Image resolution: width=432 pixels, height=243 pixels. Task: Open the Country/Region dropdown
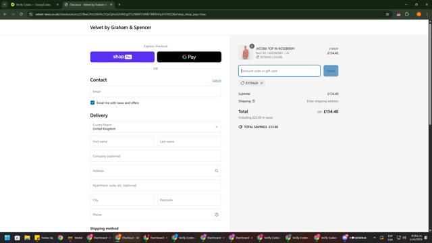pos(156,127)
